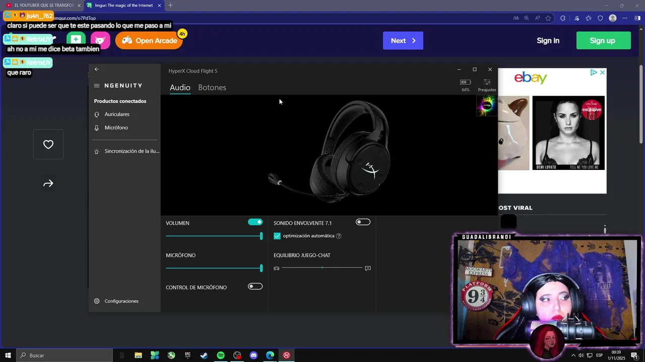Close the eBay advertisement
The height and width of the screenshot is (362, 645).
(602, 72)
